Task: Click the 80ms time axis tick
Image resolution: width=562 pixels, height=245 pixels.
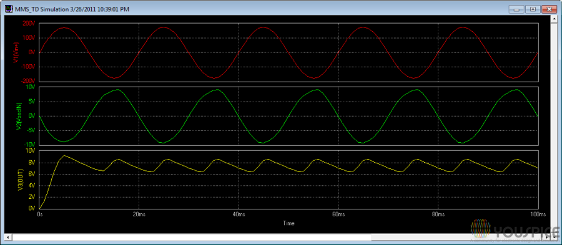Action: 438,214
